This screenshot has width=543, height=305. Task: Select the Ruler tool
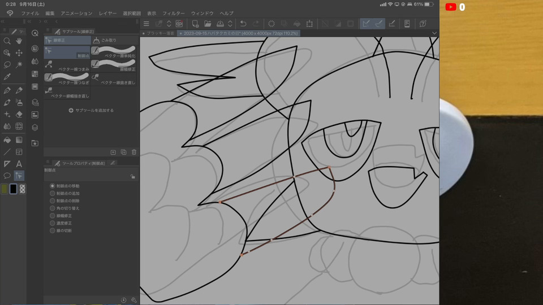(x=7, y=164)
